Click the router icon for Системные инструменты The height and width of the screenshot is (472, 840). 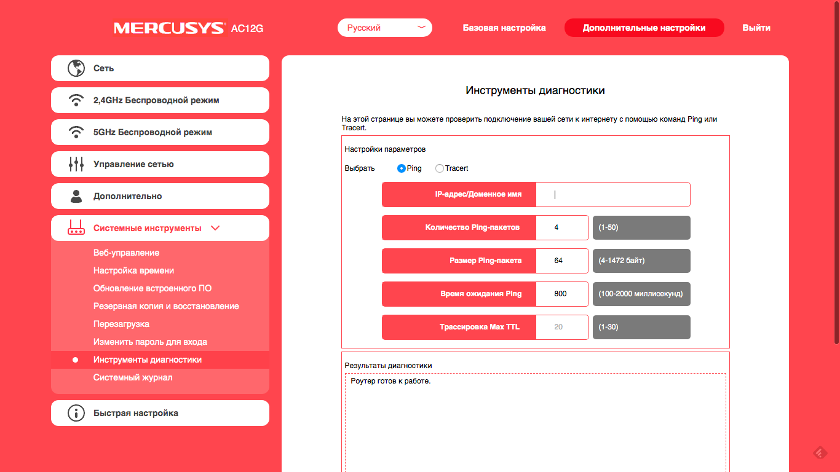[x=76, y=228]
